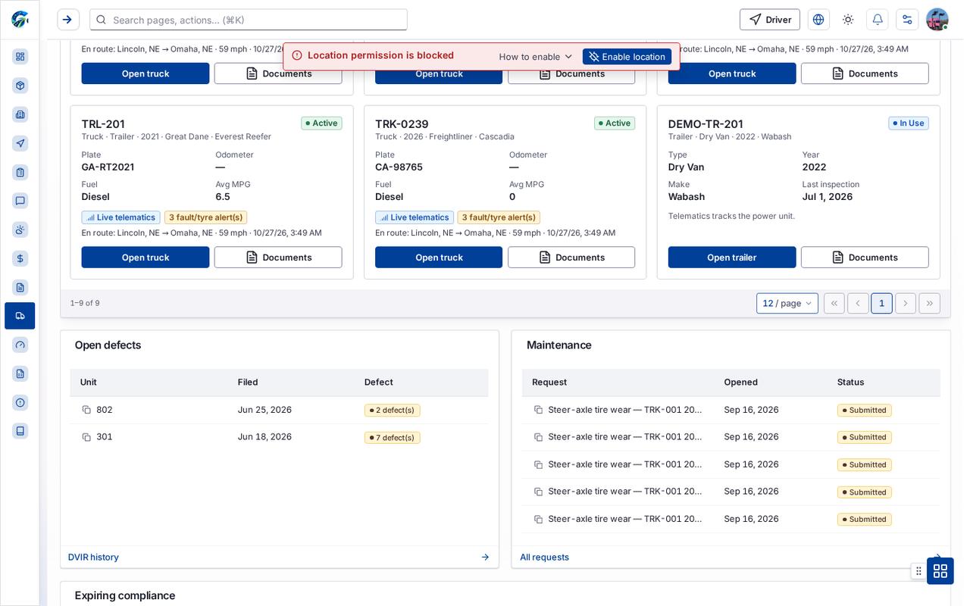Switch mode with the Driver button
Screen dimensions: 970x606
[770, 20]
